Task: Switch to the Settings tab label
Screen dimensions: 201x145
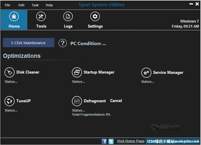Action: click(95, 26)
